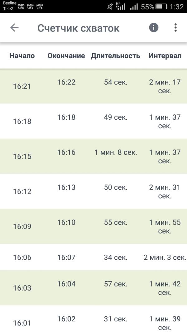Viewport: 187px width, 332px height.
Task: Select the Интервал column header
Action: click(165, 56)
